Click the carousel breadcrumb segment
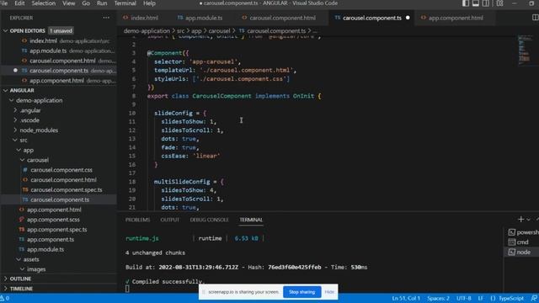This screenshot has height=303, width=539. click(x=219, y=31)
